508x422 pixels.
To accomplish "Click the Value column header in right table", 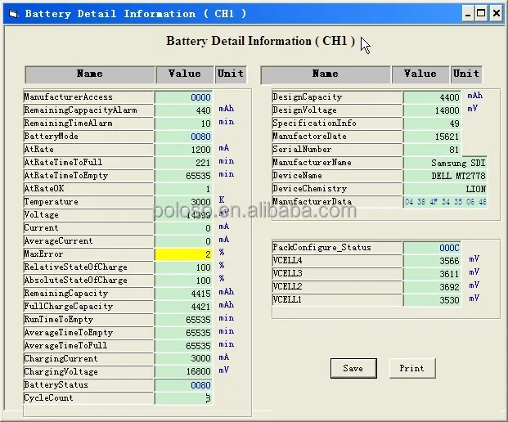I will tap(420, 74).
